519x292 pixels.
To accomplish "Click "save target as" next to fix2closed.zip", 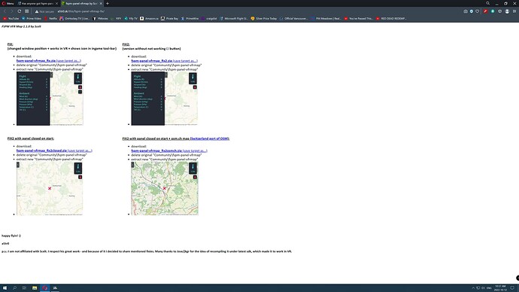I will [80, 151].
